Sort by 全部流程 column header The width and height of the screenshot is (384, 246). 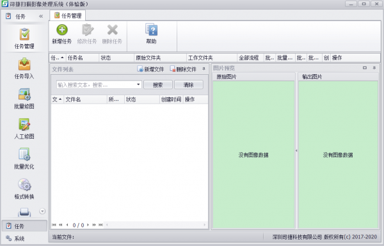(x=250, y=58)
